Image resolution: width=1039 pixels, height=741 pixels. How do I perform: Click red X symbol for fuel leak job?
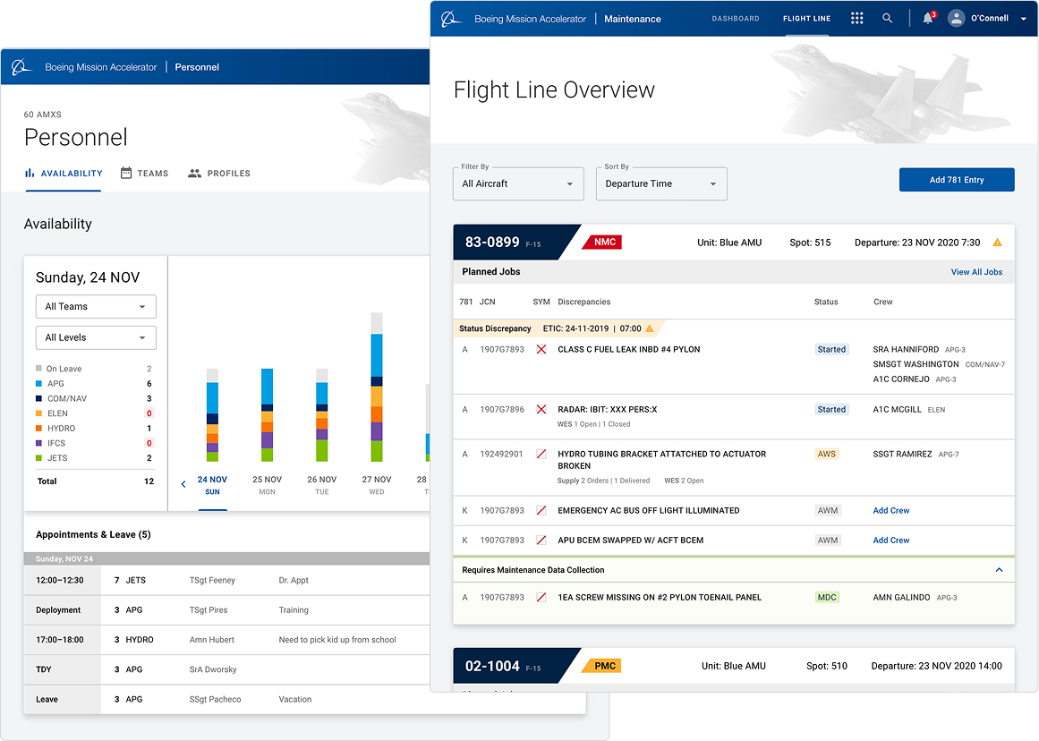coord(541,349)
